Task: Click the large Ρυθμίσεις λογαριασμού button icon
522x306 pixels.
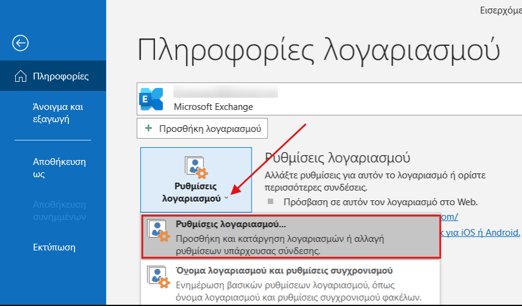Action: pos(195,168)
